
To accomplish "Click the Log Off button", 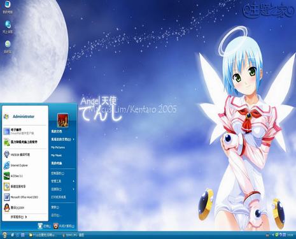I will pyautogui.click(x=45, y=226).
